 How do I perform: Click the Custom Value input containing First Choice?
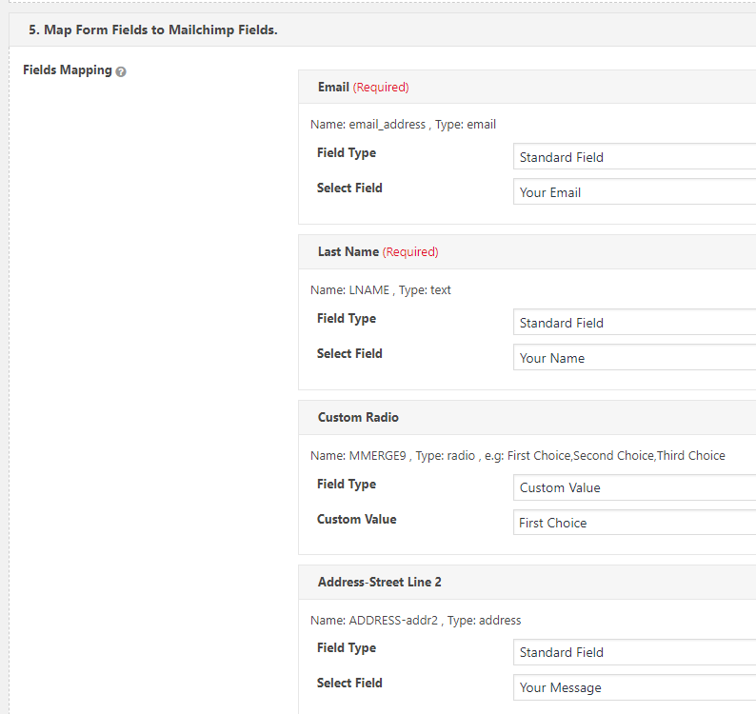coord(633,523)
